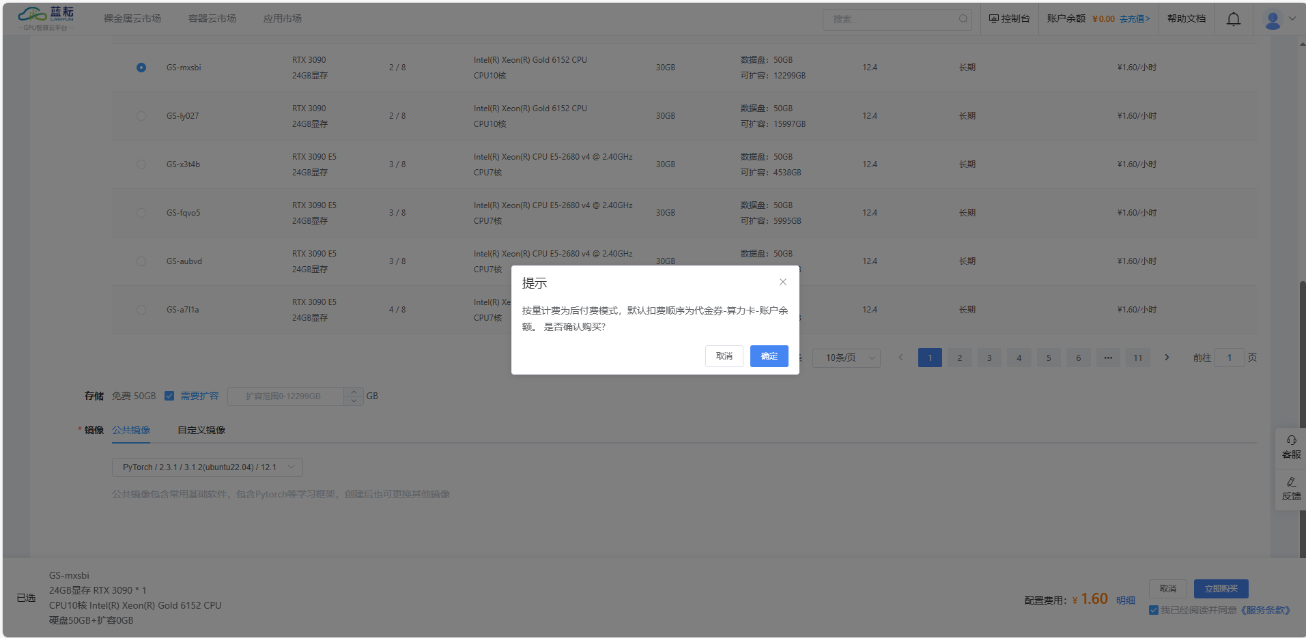Confirm purchase with 确定 button

click(x=769, y=356)
